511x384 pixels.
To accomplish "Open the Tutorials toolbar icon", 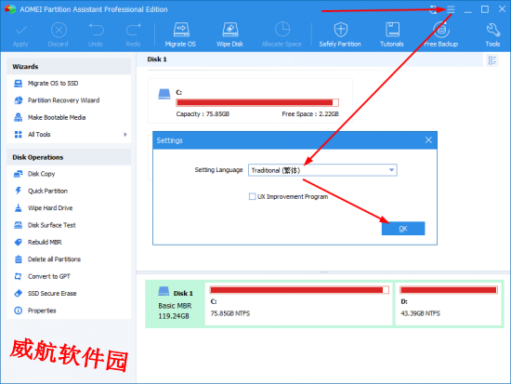I will click(392, 34).
